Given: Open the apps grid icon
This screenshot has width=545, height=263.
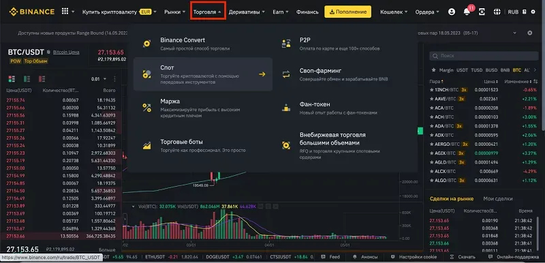Looking at the screenshot, I should click(65, 12).
